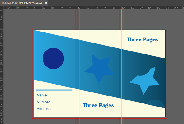184x124 pixels.
Task: Click the 'Name' text label
Action: coord(42,96)
